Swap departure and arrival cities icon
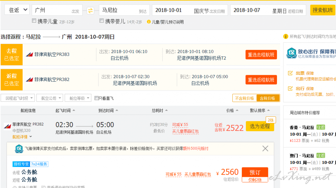Screen dimensions: 336x188 pyautogui.click(x=91, y=10)
